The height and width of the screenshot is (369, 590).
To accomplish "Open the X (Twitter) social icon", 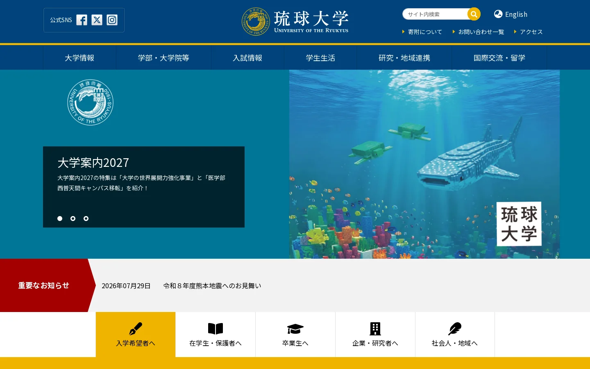I will [97, 20].
